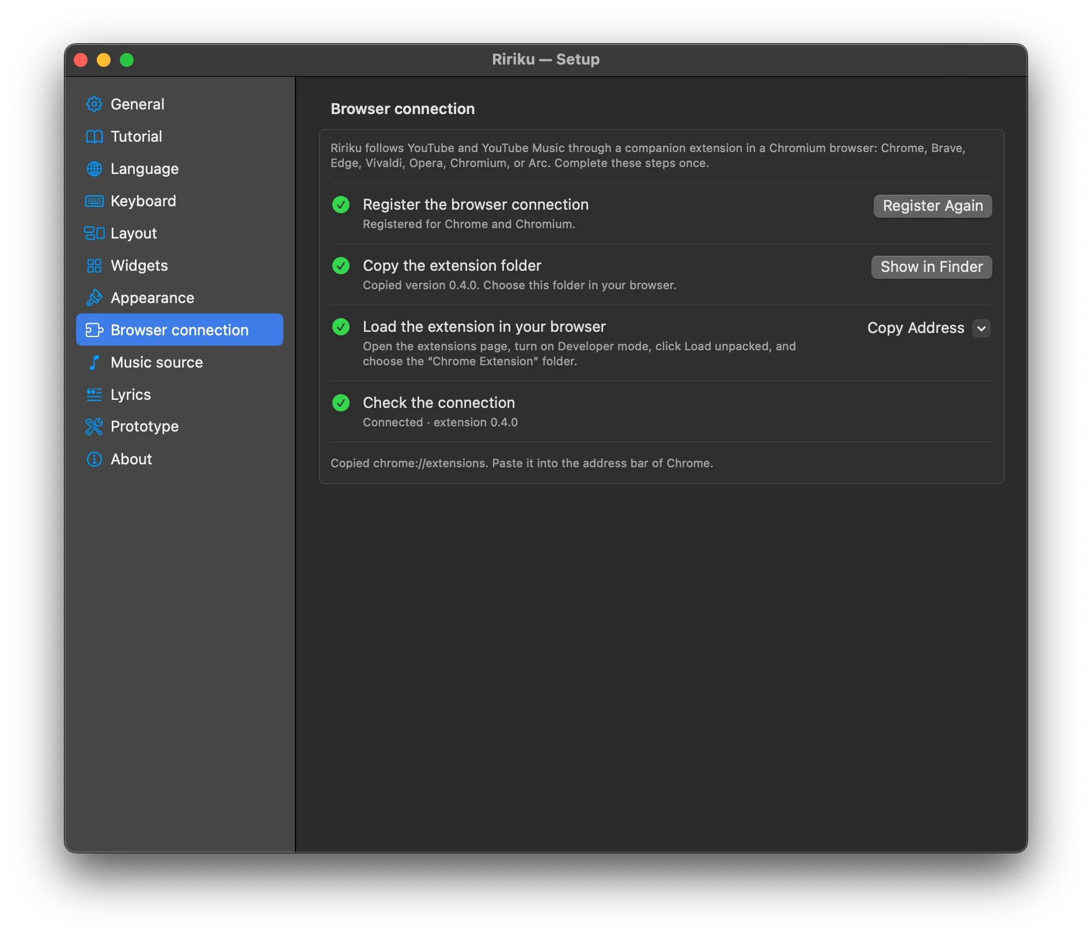
Task: Click the Appearance paintbrush icon
Action: 94,298
